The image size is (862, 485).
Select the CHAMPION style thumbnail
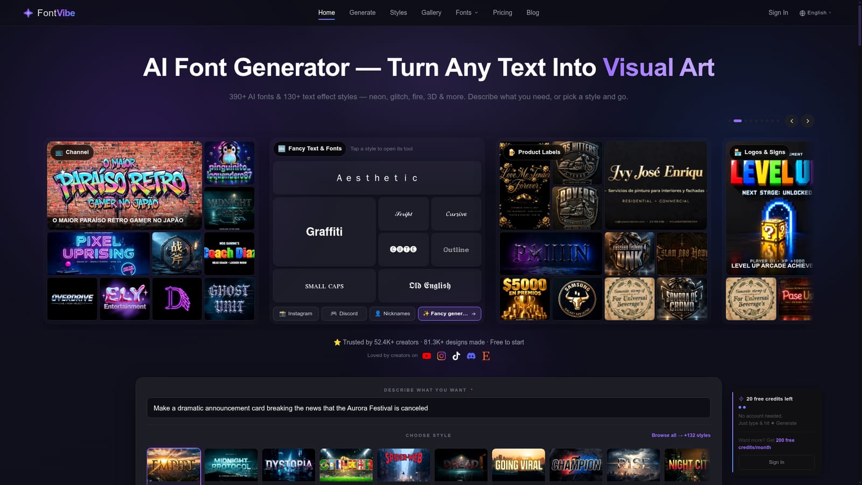576,465
